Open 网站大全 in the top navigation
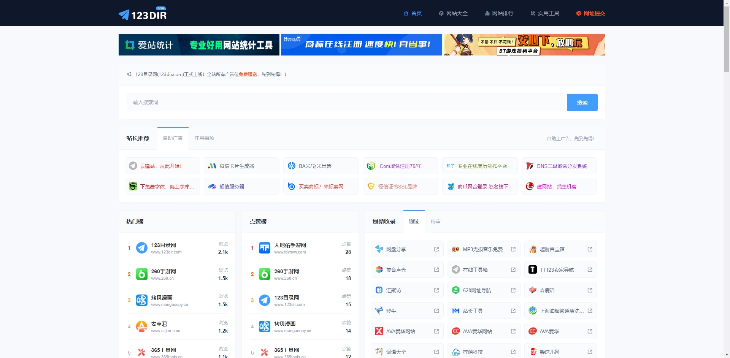Image resolution: width=730 pixels, height=358 pixels. click(453, 13)
